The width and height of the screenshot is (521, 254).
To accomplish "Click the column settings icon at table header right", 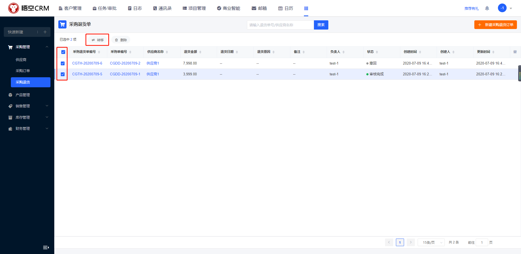I will (x=515, y=52).
